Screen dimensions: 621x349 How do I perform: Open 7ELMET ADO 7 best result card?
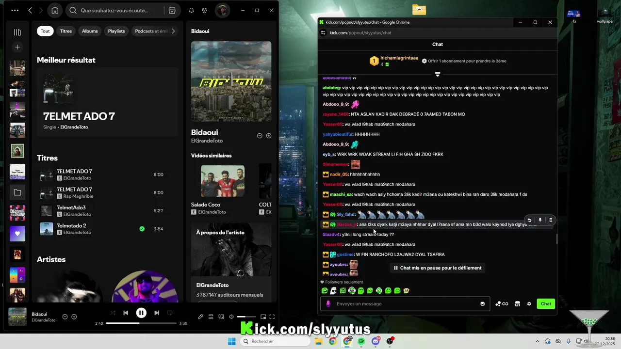click(107, 103)
